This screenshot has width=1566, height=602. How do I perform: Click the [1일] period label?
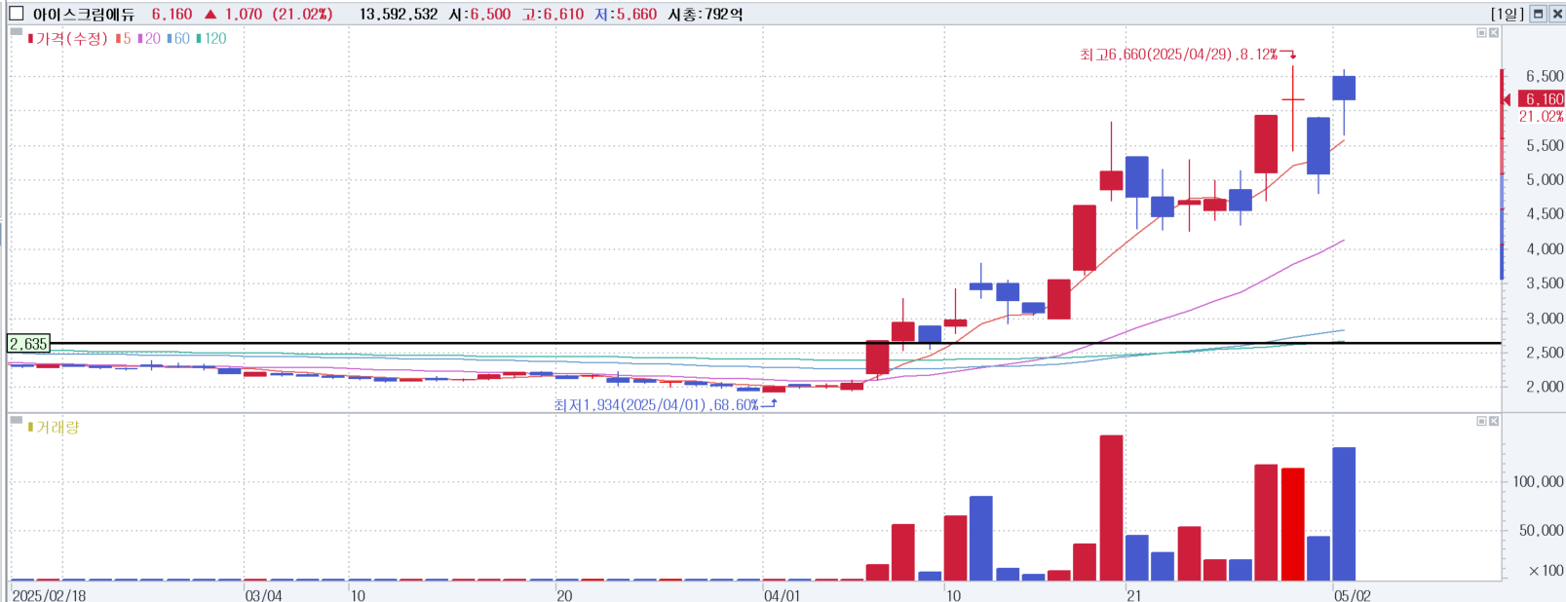pyautogui.click(x=1507, y=14)
